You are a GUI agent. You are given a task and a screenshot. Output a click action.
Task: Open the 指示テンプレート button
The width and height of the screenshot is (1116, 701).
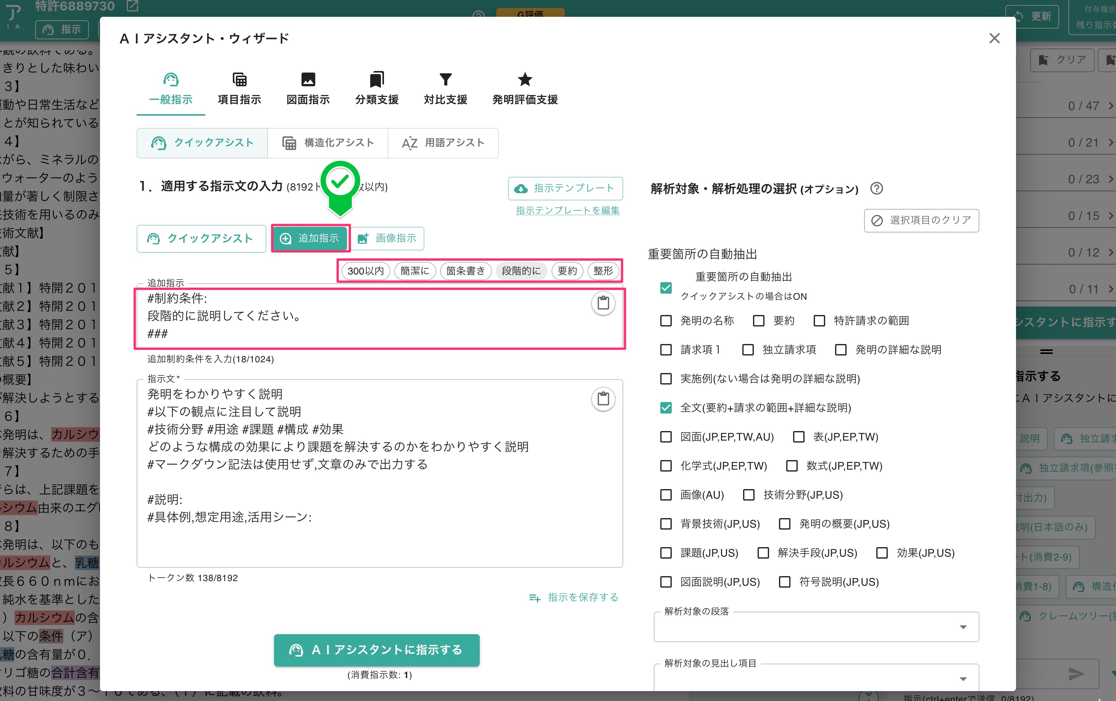point(565,188)
